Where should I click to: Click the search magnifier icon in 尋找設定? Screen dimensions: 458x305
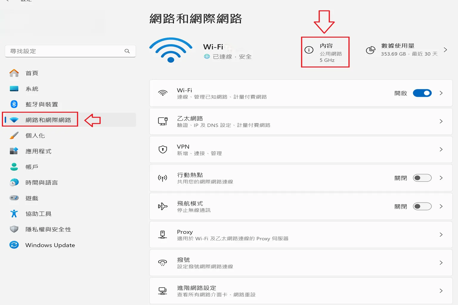point(127,51)
